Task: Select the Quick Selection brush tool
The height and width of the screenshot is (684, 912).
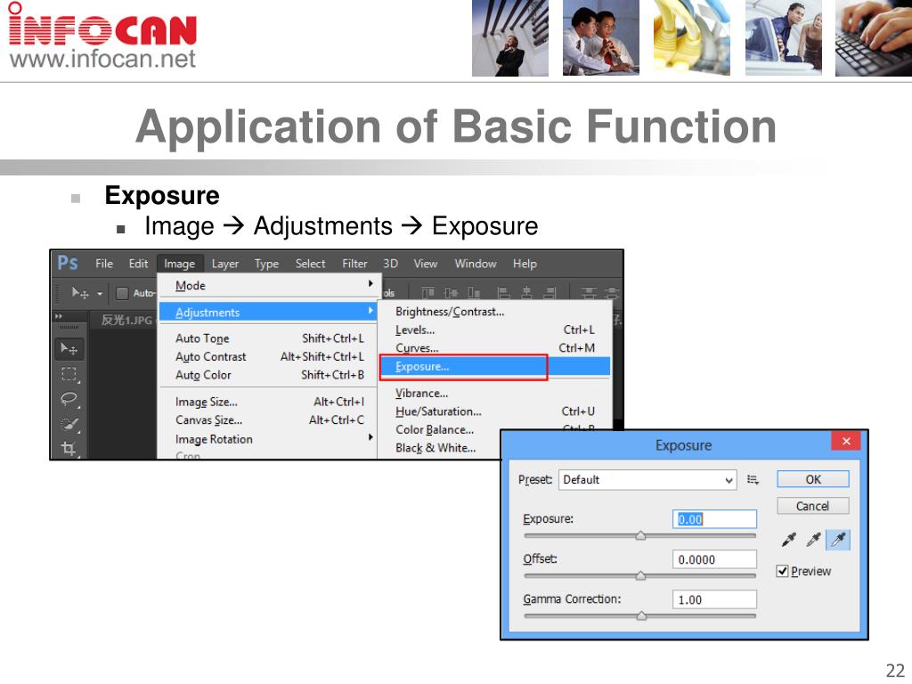Action: [x=69, y=424]
